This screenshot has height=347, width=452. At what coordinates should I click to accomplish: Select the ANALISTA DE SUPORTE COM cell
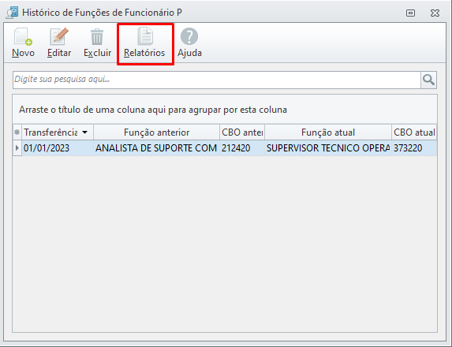click(156, 147)
